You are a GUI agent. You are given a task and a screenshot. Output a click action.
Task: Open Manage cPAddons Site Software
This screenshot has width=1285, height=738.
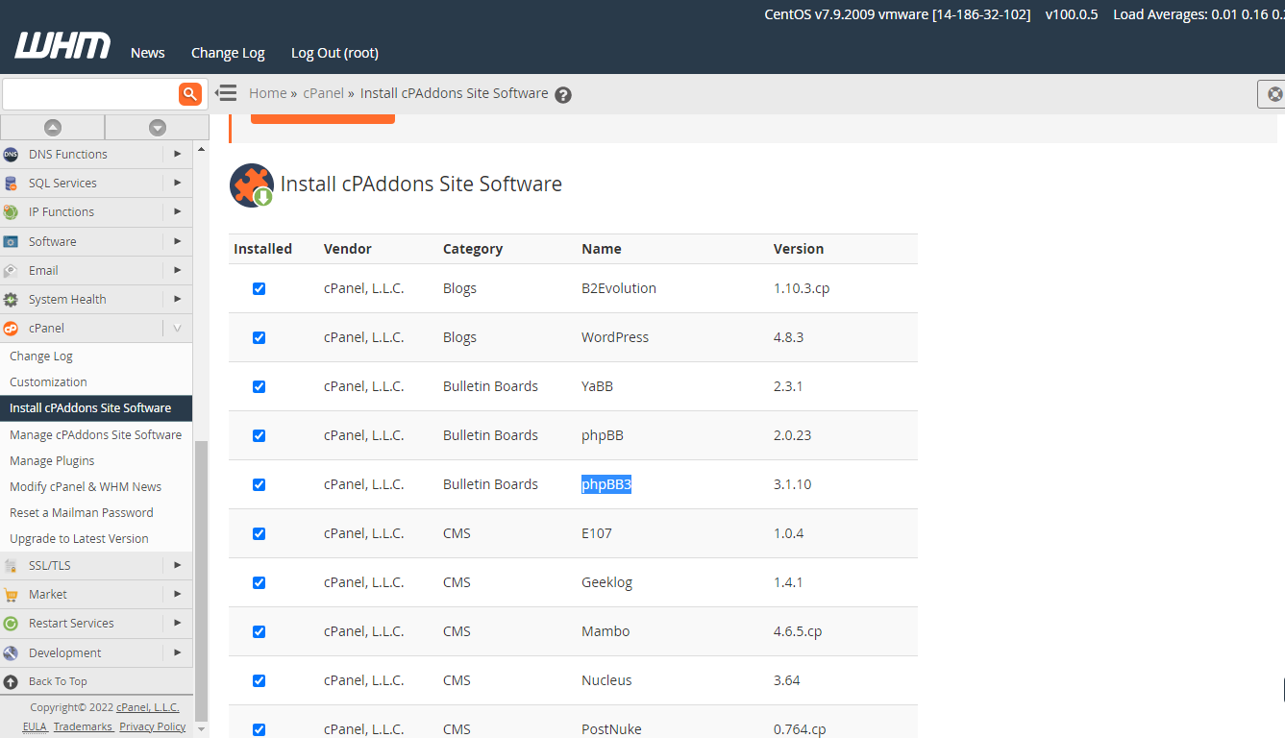click(x=95, y=434)
